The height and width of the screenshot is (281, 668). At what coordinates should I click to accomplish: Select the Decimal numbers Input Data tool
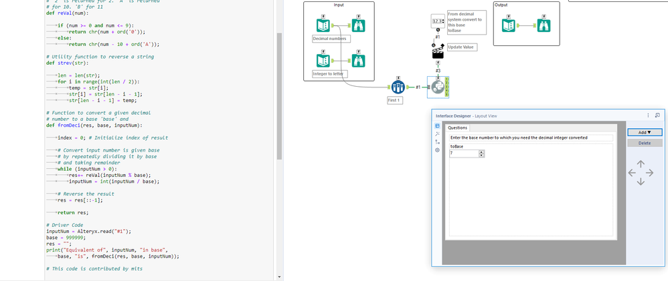(x=323, y=25)
